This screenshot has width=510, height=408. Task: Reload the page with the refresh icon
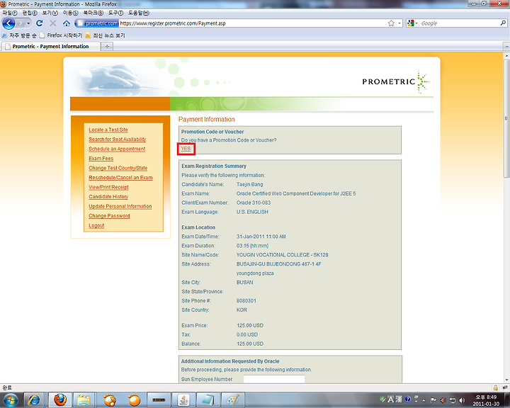[40, 23]
